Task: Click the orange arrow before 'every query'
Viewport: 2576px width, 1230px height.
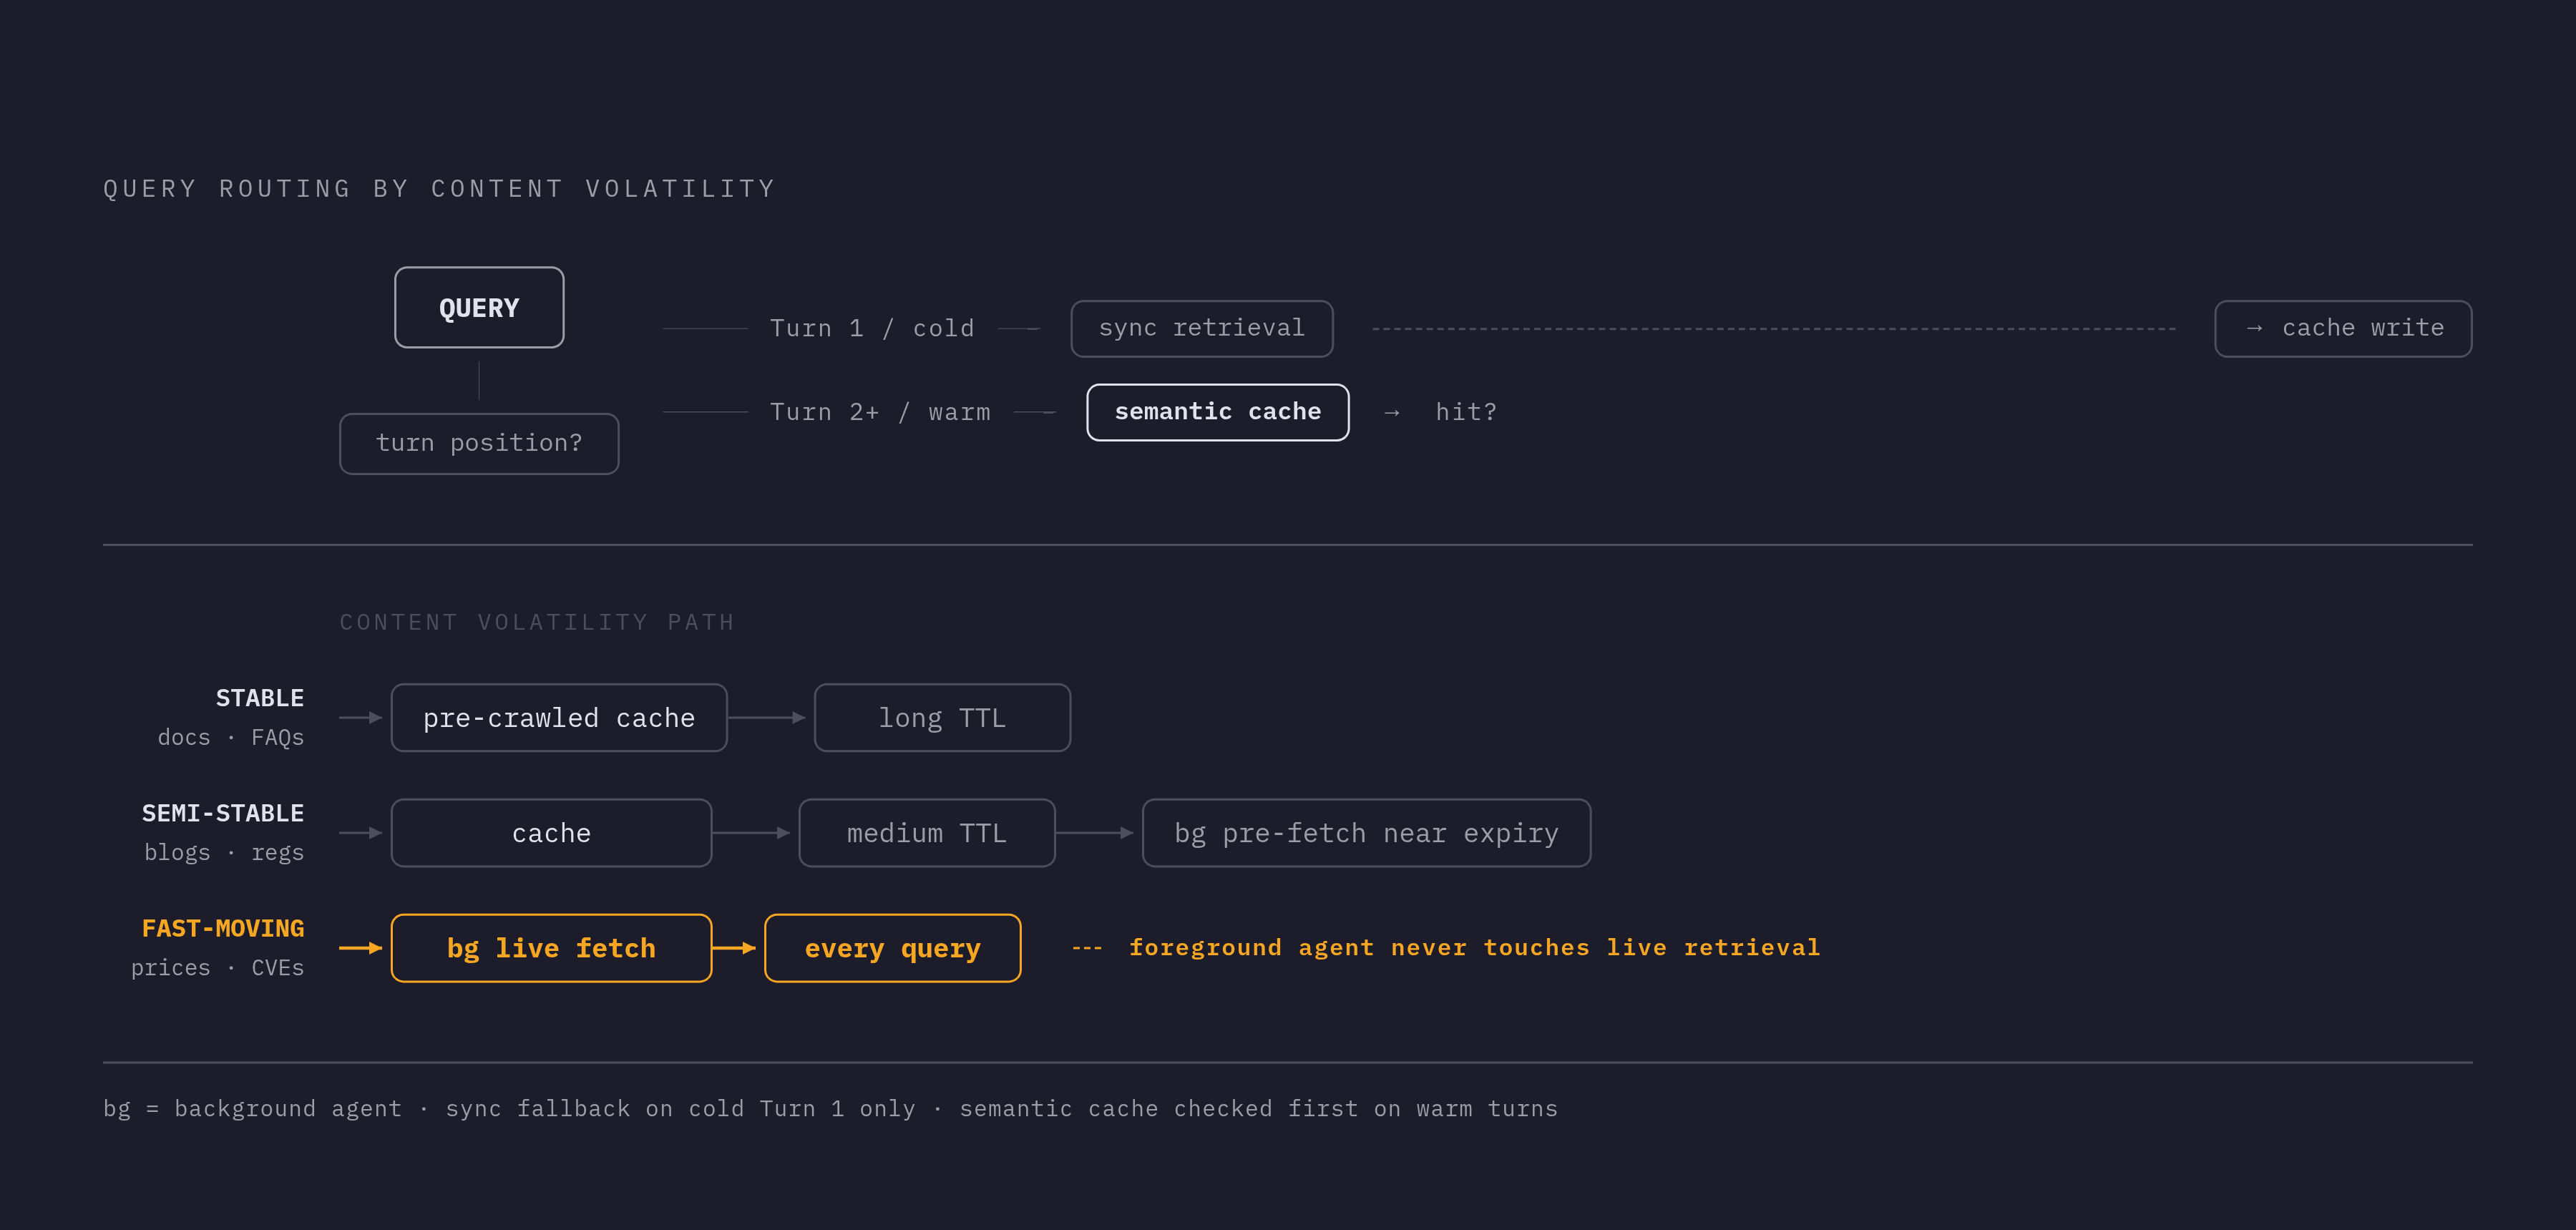Action: 735,948
